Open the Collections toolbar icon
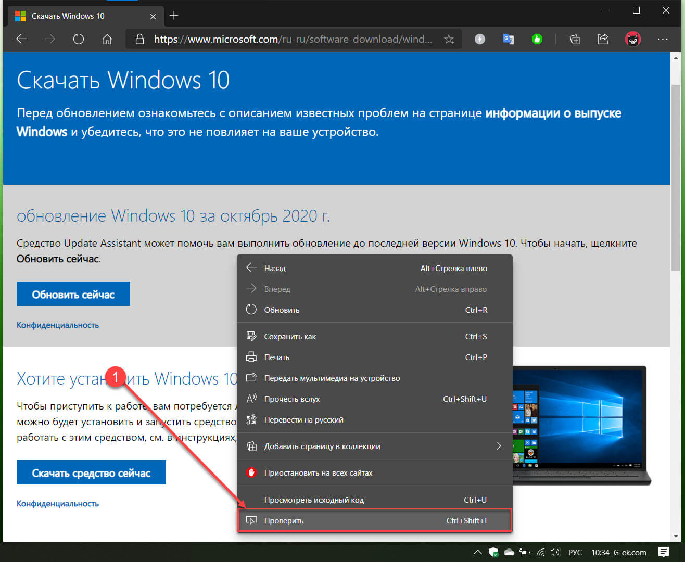This screenshot has height=562, width=685. tap(575, 39)
